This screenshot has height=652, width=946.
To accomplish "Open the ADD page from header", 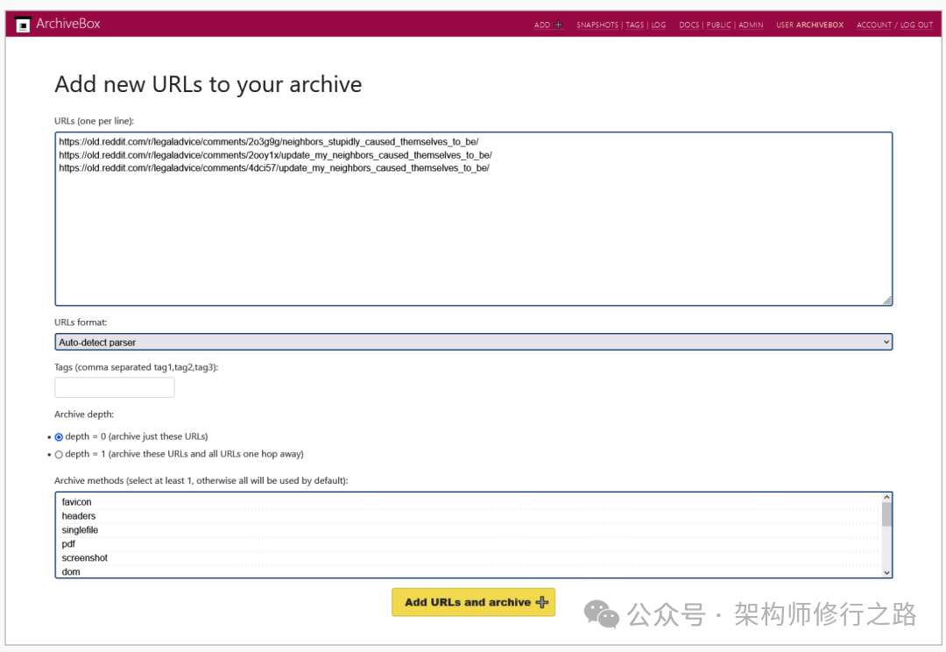I will [x=542, y=25].
